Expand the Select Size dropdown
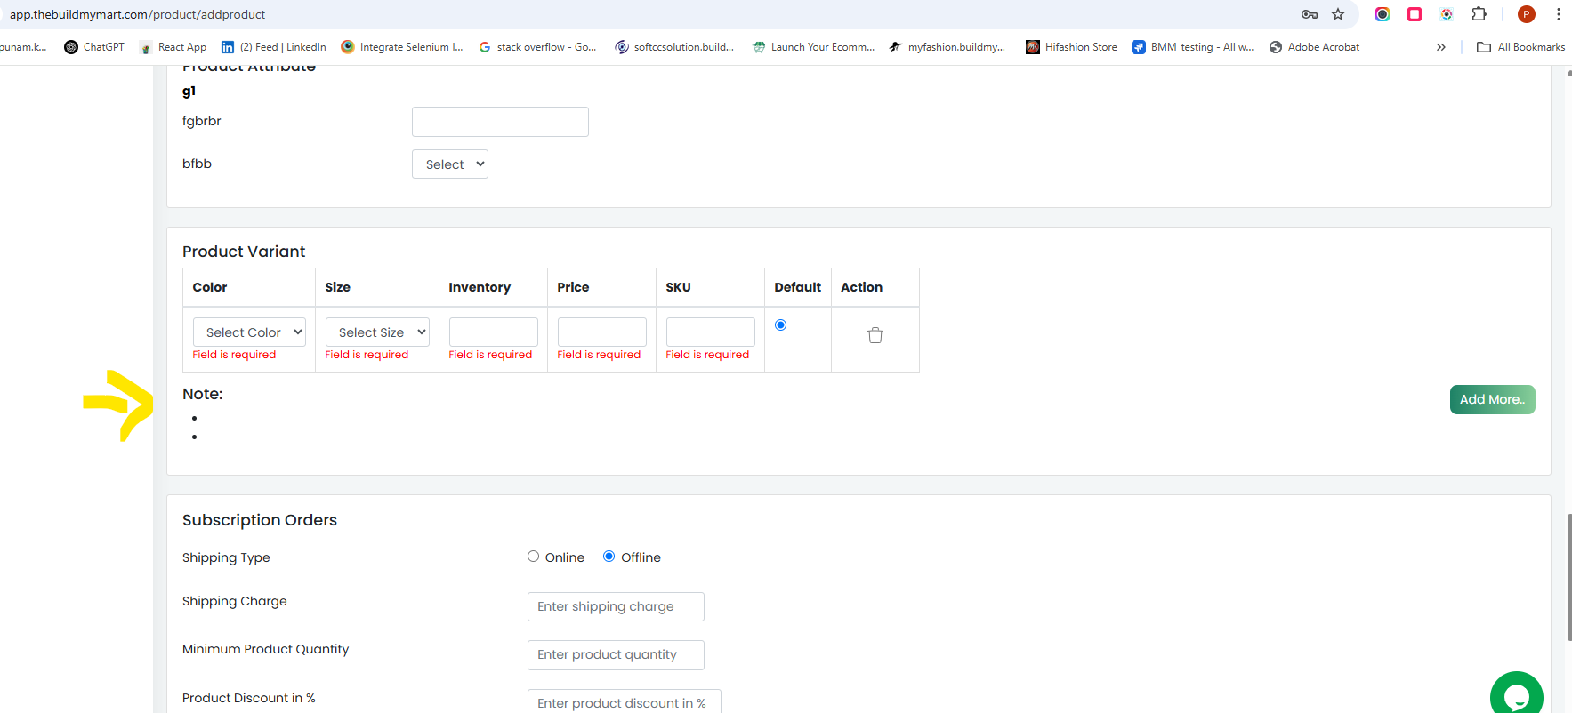Image resolution: width=1572 pixels, height=713 pixels. (x=377, y=332)
